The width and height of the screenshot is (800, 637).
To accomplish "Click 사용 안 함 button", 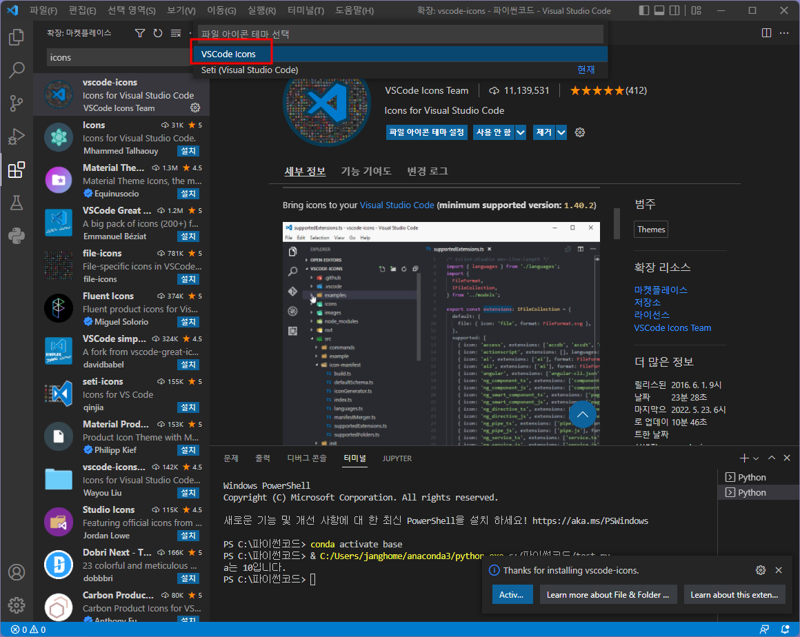I will click(x=493, y=132).
